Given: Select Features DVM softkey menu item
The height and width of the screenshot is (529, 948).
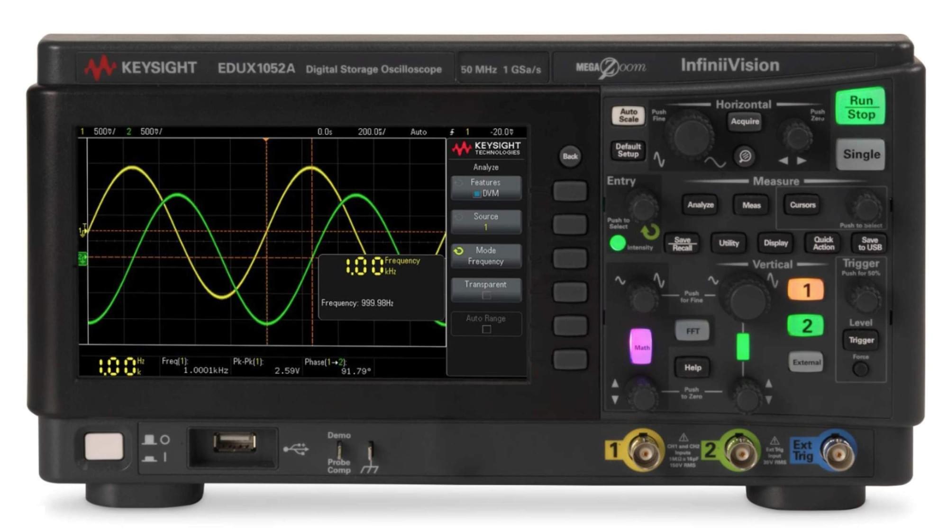Looking at the screenshot, I should pos(486,188).
